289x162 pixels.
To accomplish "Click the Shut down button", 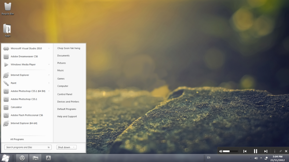I will [x=64, y=147].
